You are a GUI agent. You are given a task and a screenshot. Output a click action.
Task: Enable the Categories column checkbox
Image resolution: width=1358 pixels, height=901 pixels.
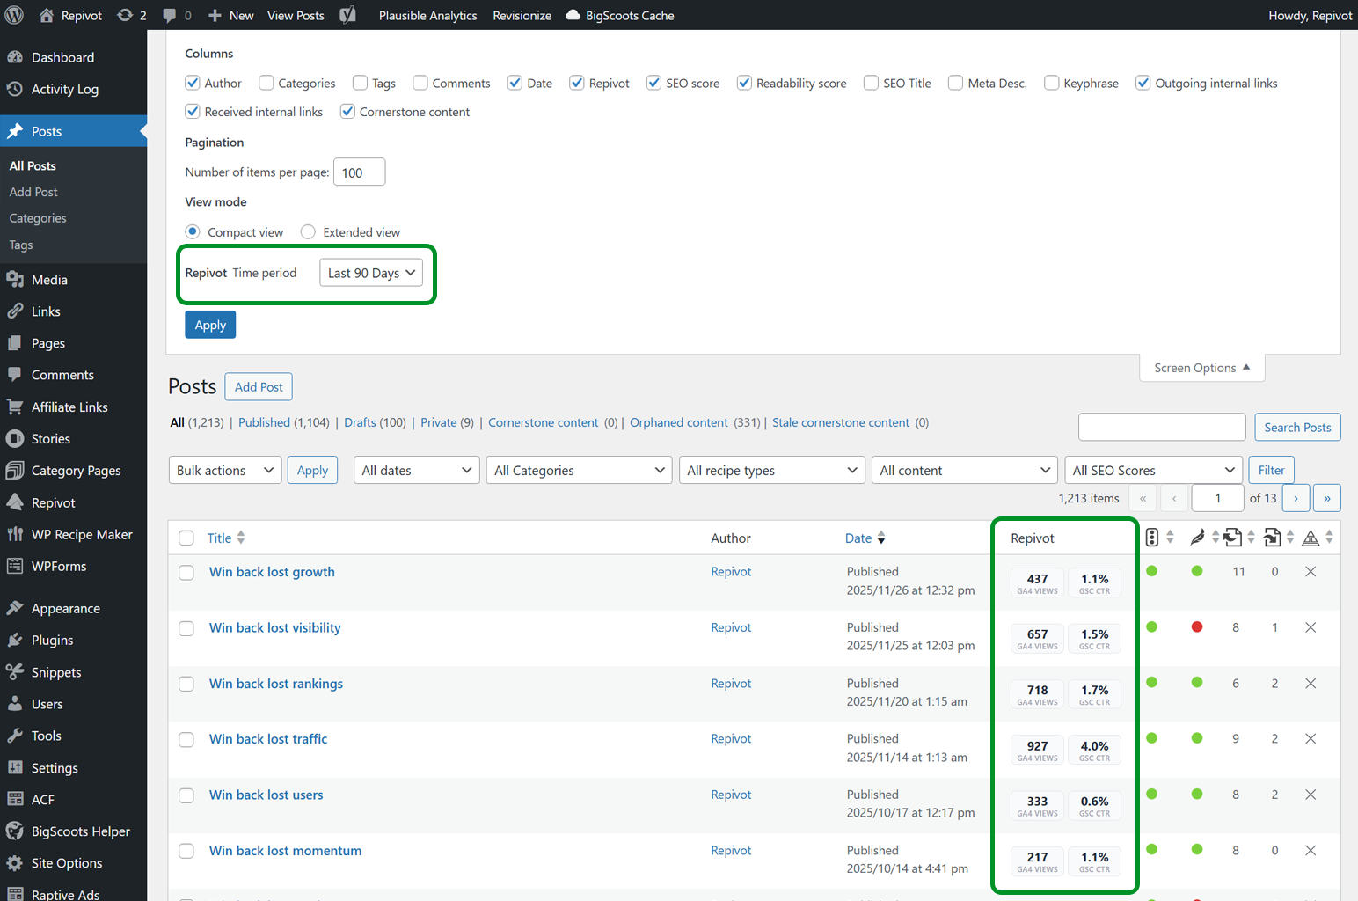pos(266,82)
